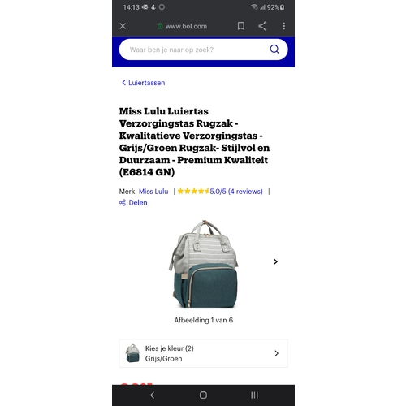Image resolution: width=406 pixels, height=406 pixels.
Task: Tap the Android home button
Action: coord(203,395)
